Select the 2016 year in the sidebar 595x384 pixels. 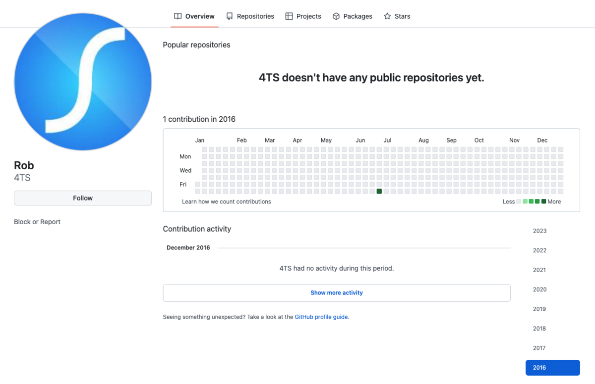552,368
